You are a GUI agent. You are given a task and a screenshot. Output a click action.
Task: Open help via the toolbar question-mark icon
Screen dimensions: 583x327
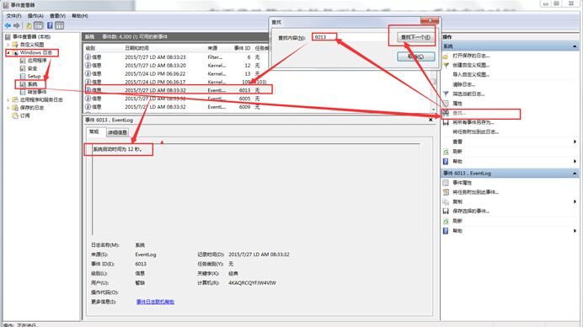tap(50, 25)
